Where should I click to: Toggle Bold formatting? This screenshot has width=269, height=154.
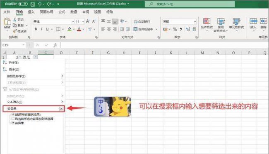[x=36, y=29]
